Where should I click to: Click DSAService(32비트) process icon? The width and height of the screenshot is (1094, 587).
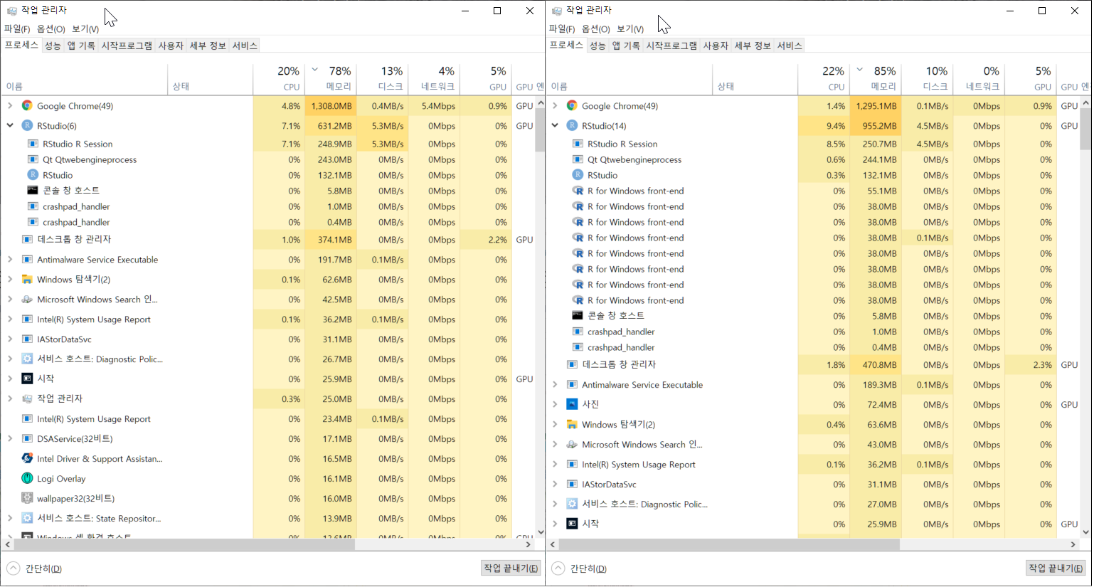27,439
